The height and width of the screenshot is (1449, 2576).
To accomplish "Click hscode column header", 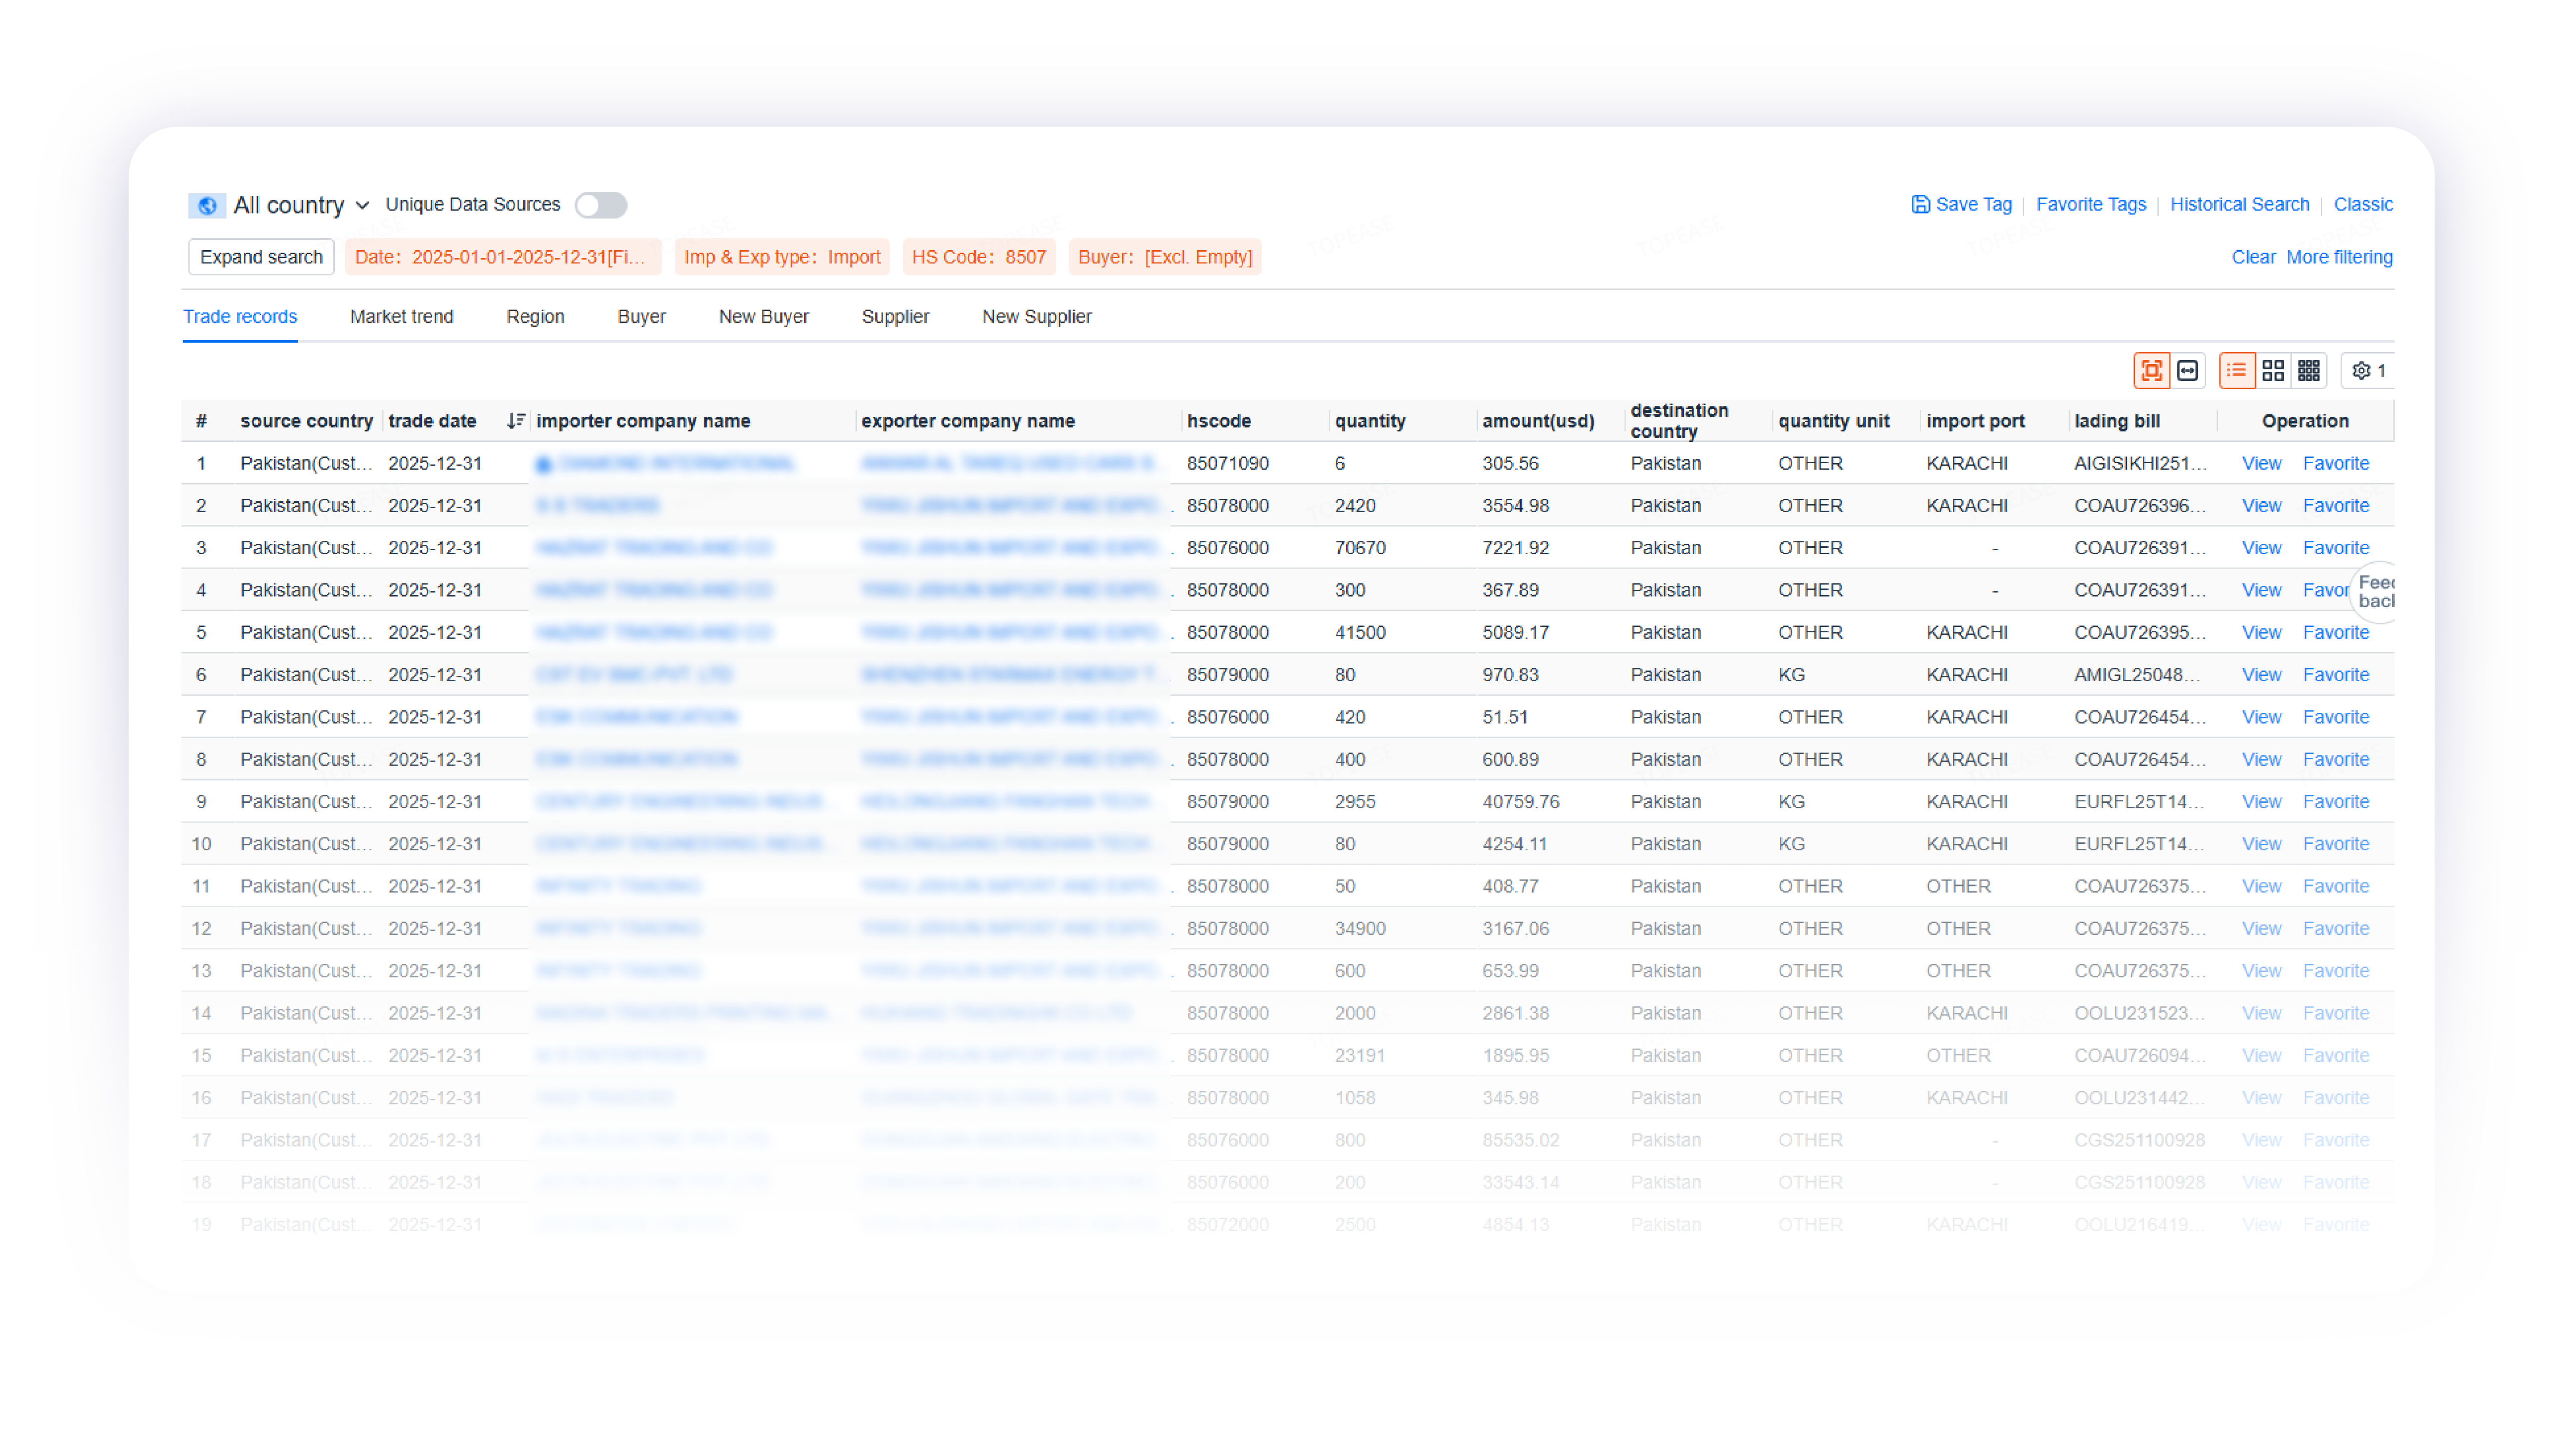I will tap(1218, 421).
